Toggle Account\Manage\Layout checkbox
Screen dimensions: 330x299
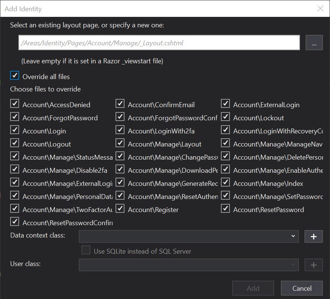coord(120,143)
